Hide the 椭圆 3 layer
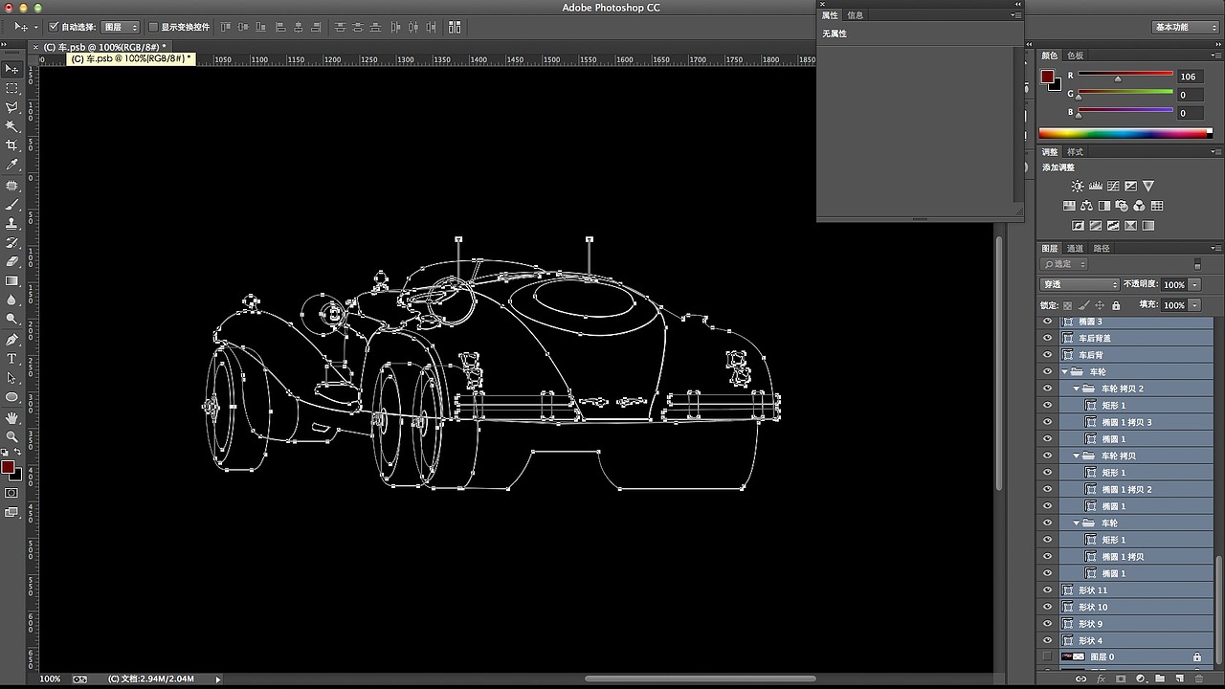 [1047, 322]
